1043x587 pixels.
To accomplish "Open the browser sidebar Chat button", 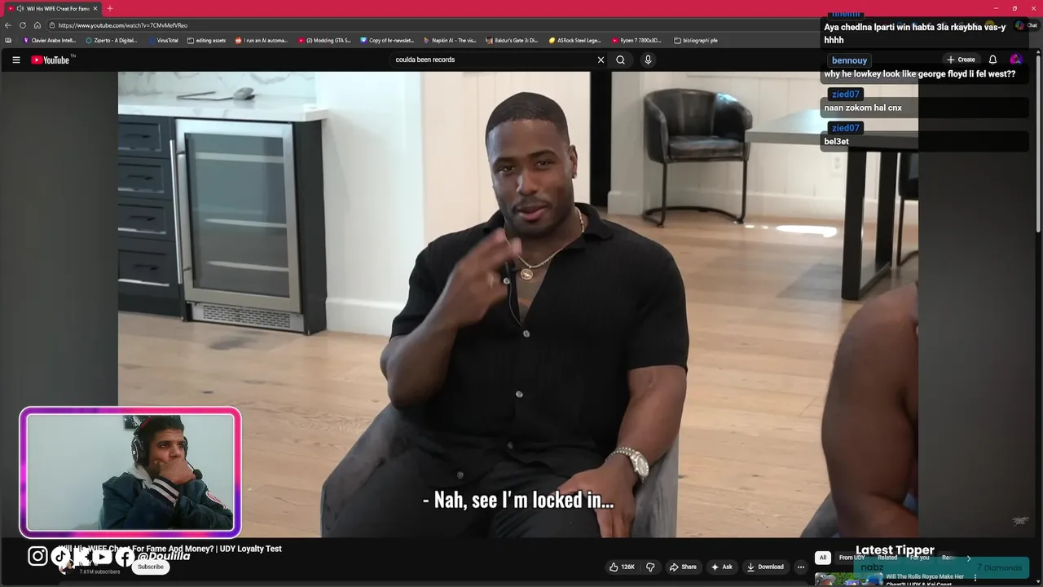I will click(1025, 25).
